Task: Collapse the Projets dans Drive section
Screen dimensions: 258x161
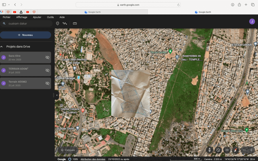Action: 2,47
